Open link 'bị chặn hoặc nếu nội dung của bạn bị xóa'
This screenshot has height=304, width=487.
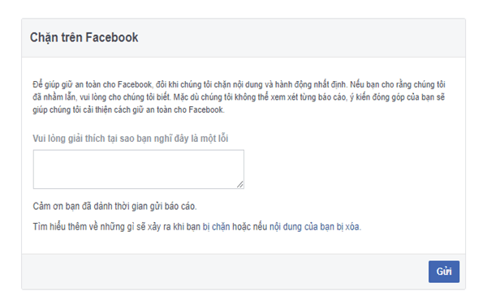282,227
